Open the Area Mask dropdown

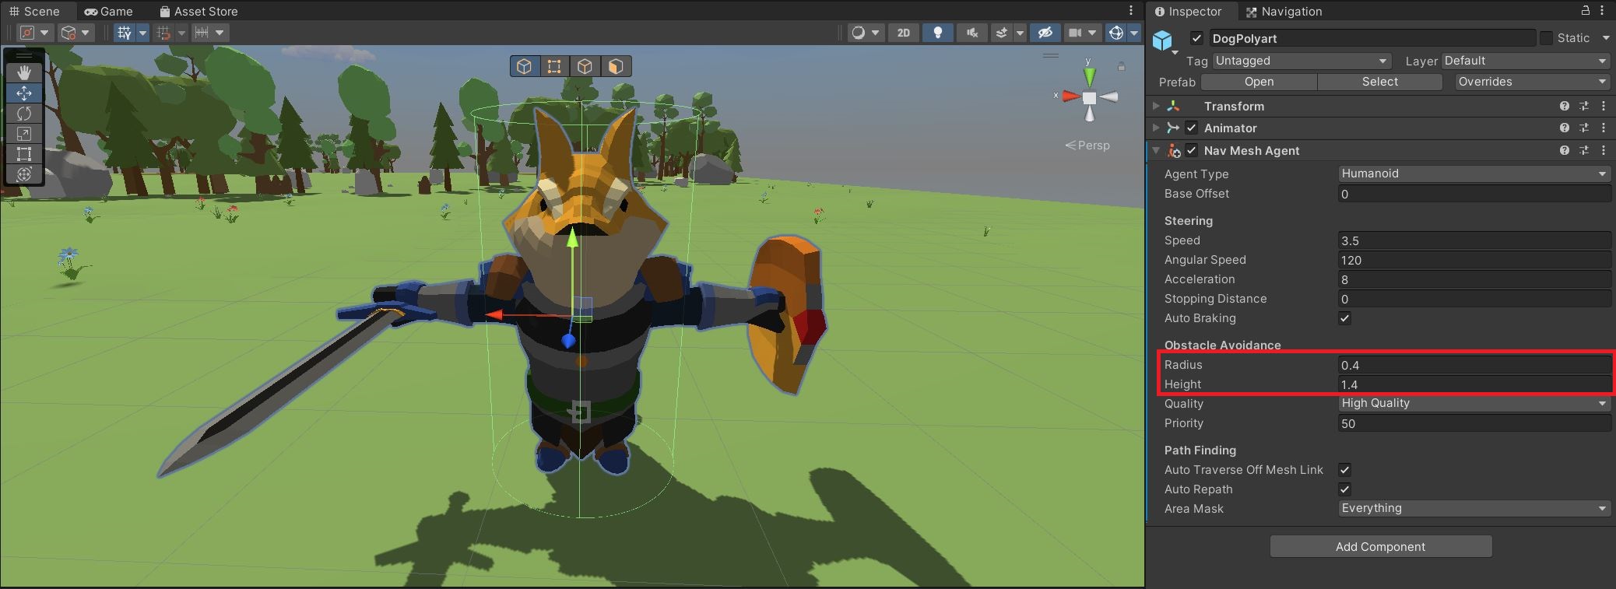[x=1474, y=508]
